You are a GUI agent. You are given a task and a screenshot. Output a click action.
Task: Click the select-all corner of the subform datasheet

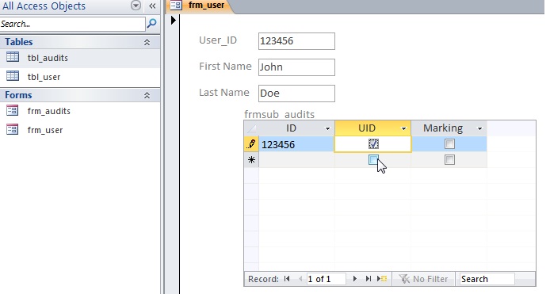pyautogui.click(x=251, y=128)
